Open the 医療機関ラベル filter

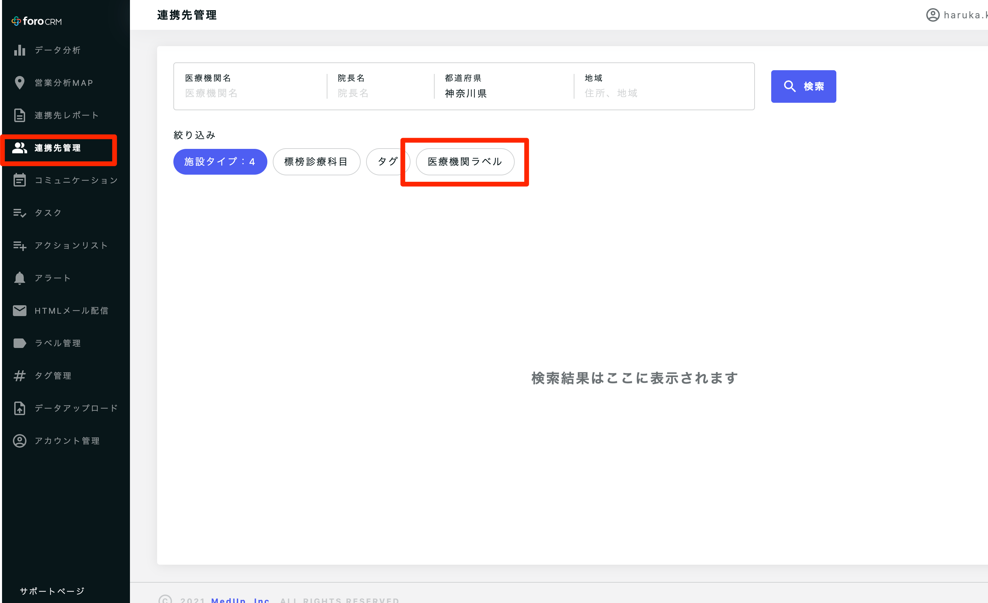coord(465,161)
